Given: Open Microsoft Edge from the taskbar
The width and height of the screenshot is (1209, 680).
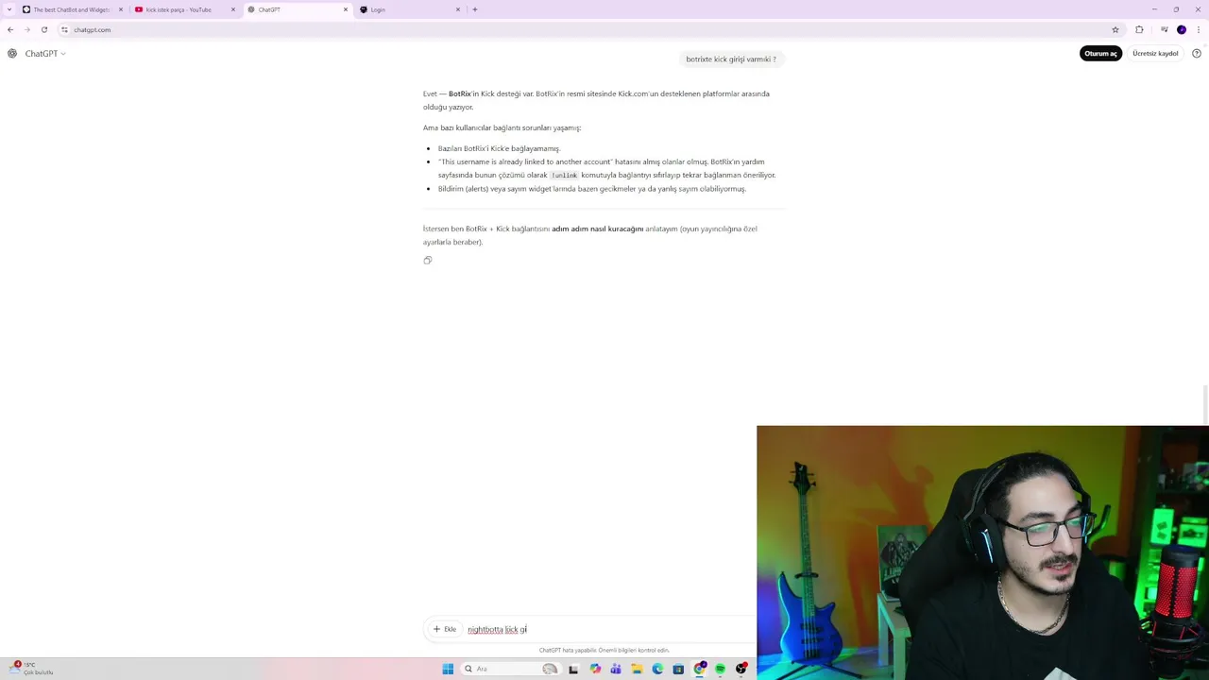Looking at the screenshot, I should point(657,669).
